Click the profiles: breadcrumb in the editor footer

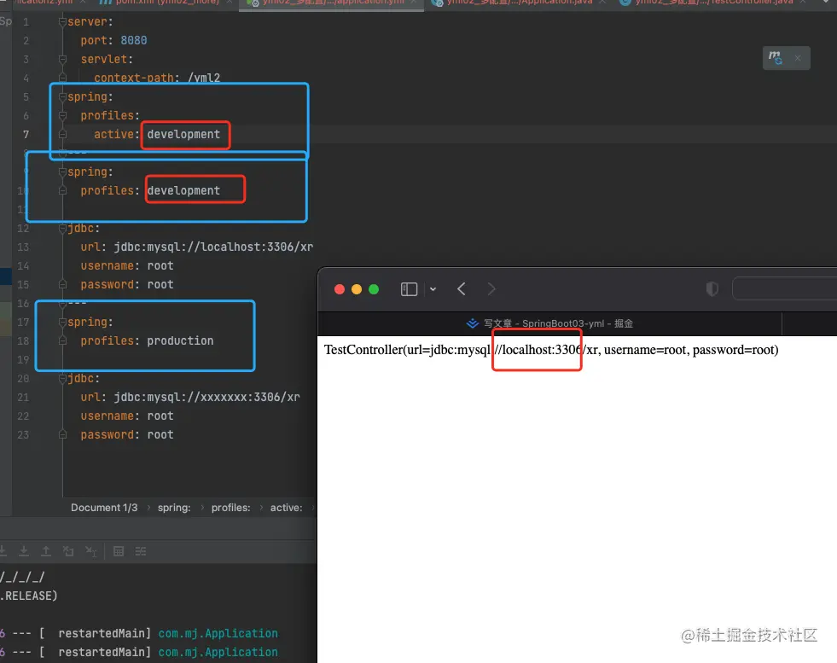pos(230,508)
